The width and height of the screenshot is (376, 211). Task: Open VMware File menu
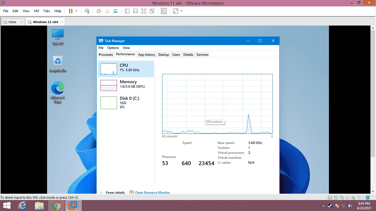click(6, 11)
